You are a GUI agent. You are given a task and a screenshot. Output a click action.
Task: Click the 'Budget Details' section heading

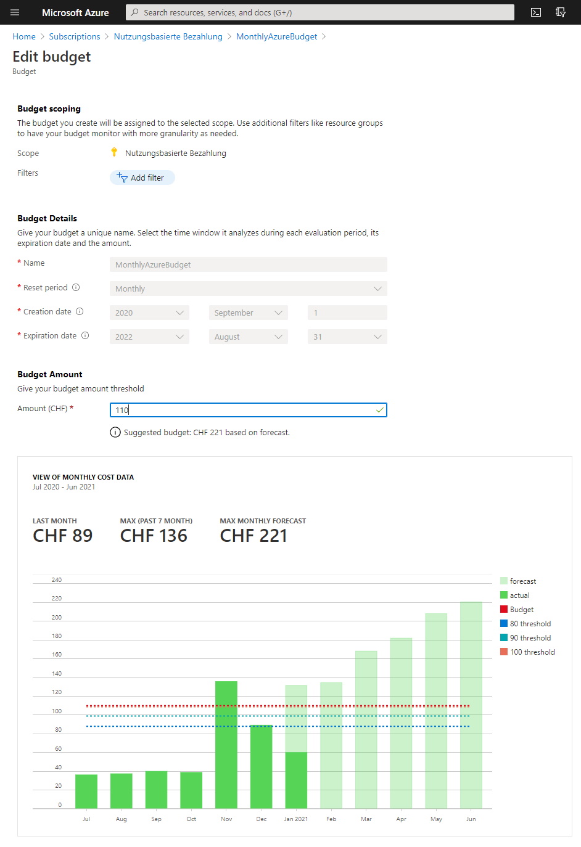pos(47,218)
